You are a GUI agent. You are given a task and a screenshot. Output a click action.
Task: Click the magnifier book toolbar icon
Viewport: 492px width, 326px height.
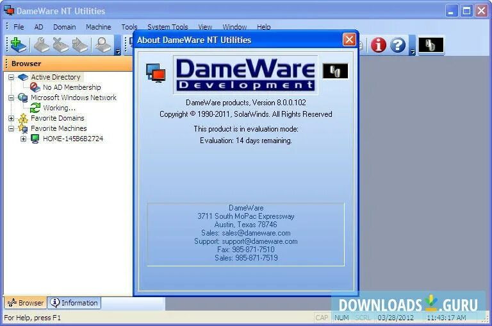pyautogui.click(x=103, y=45)
